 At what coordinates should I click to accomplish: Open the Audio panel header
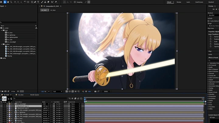[x=210, y=54]
